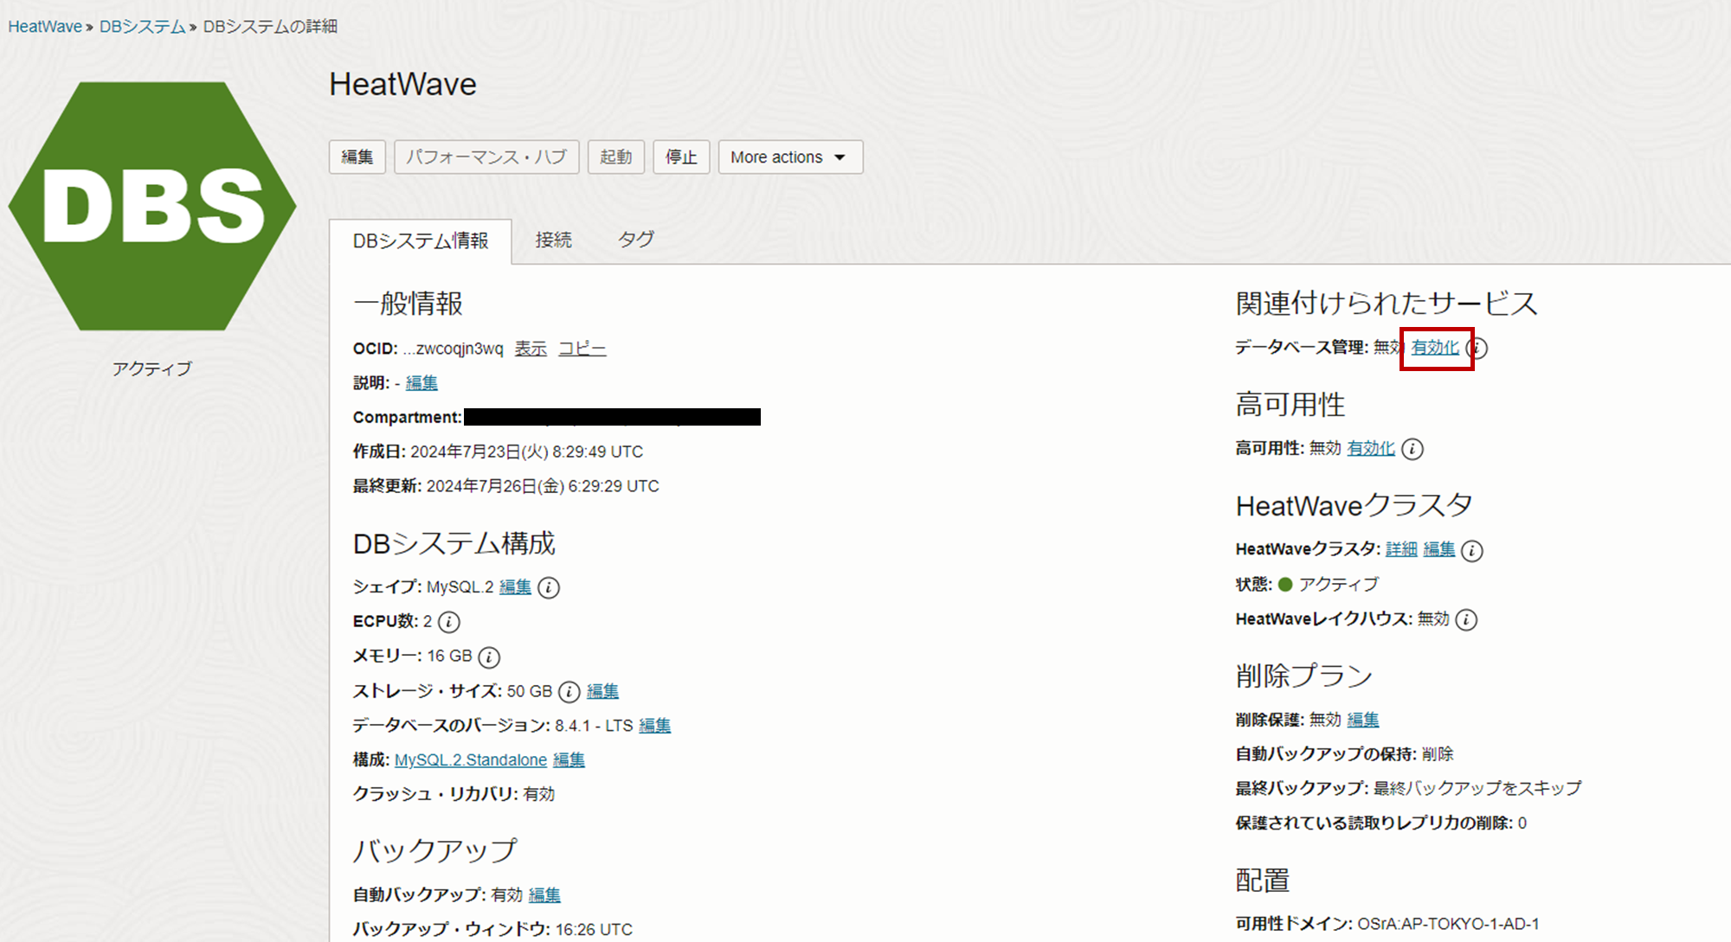Image resolution: width=1731 pixels, height=942 pixels.
Task: Click info icon next to シェイプ MySQL.2
Action: tap(549, 587)
